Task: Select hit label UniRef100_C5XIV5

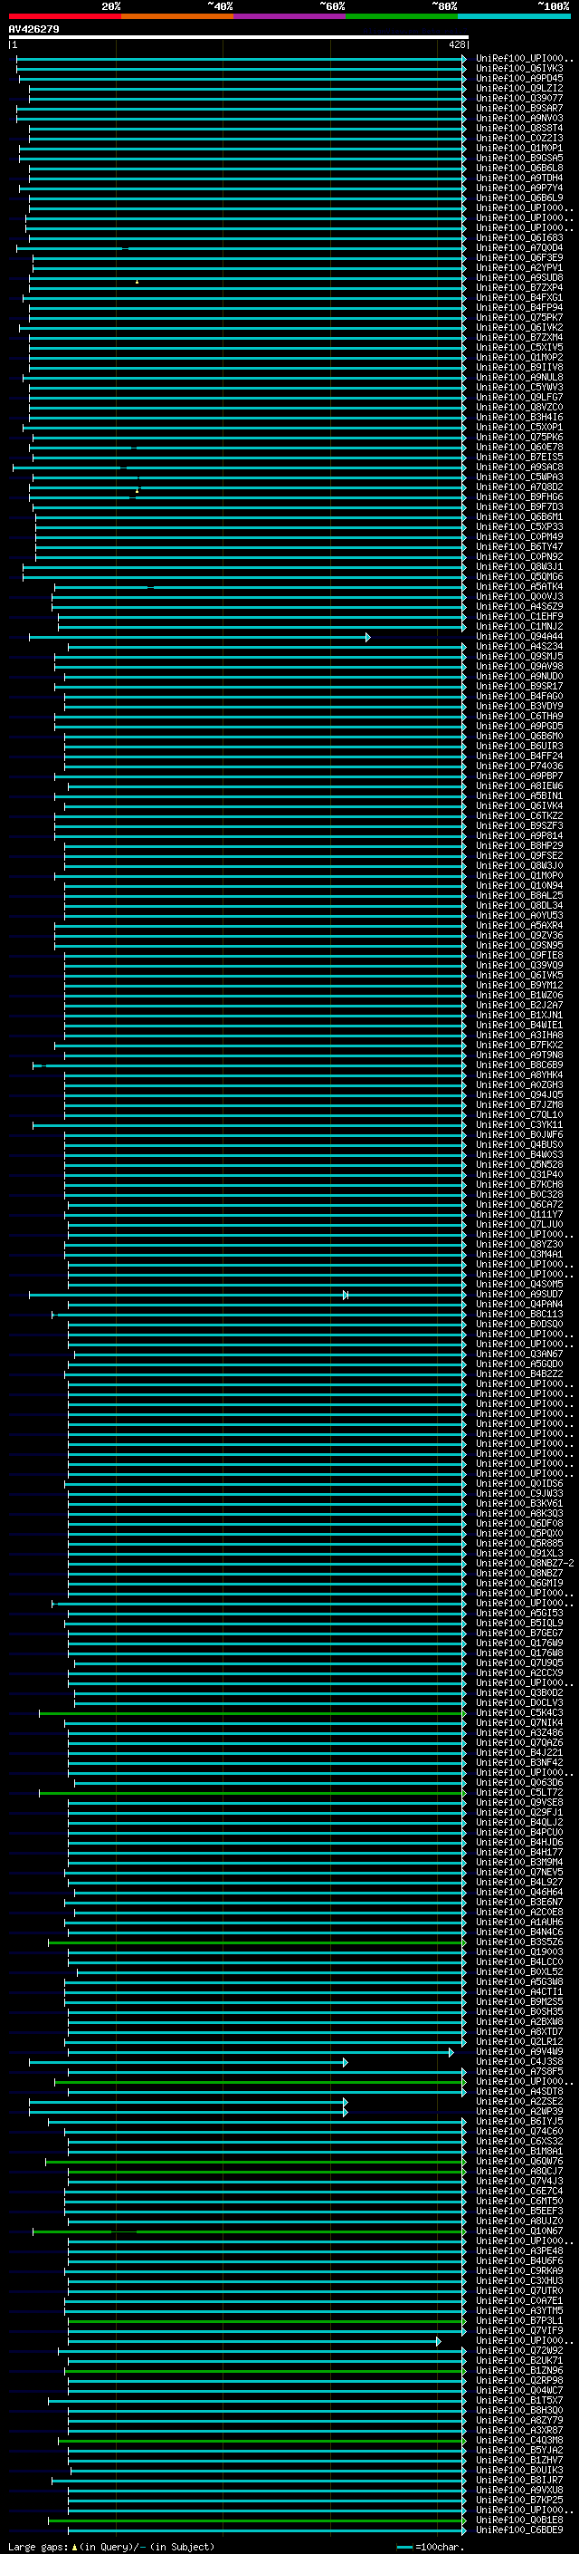Action: point(518,347)
